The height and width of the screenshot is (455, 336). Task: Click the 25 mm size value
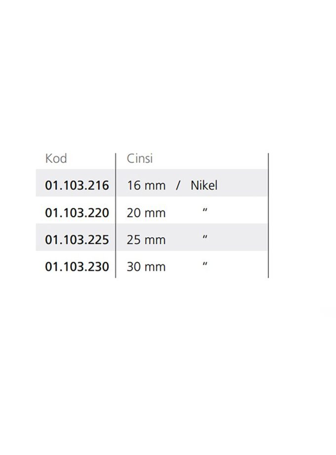click(x=146, y=240)
